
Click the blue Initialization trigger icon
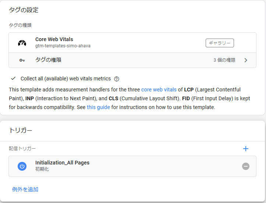tap(22, 166)
